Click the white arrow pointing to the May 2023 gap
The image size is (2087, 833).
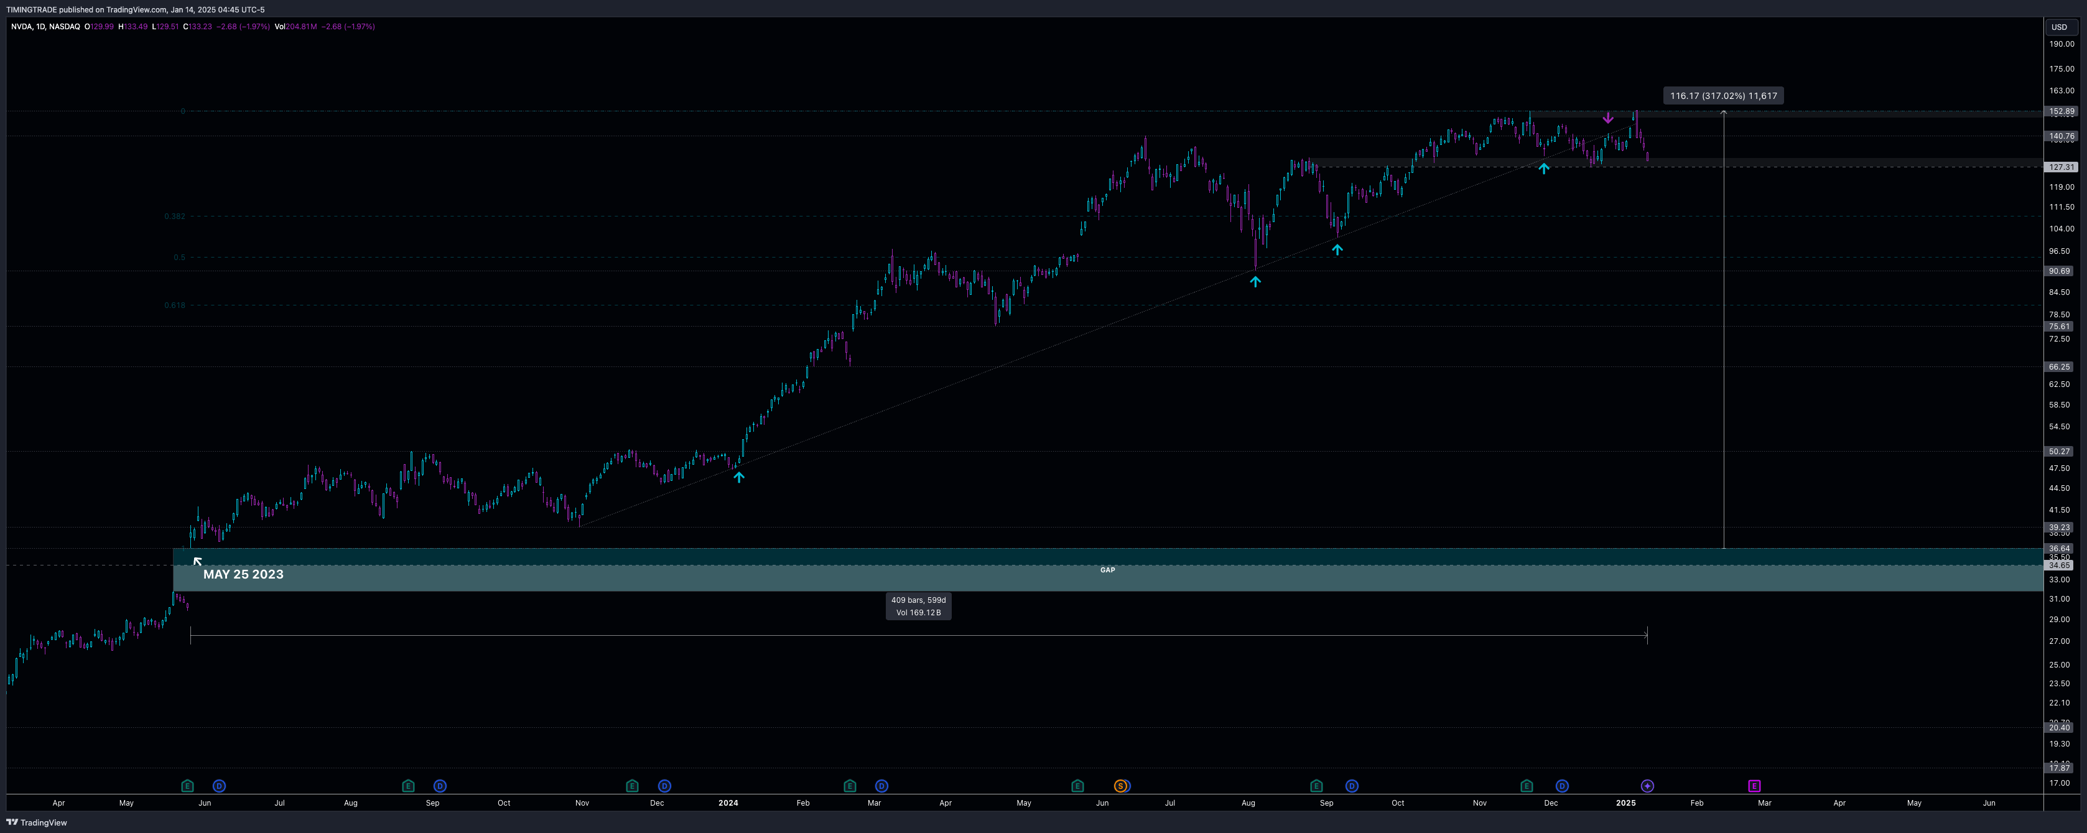click(198, 562)
